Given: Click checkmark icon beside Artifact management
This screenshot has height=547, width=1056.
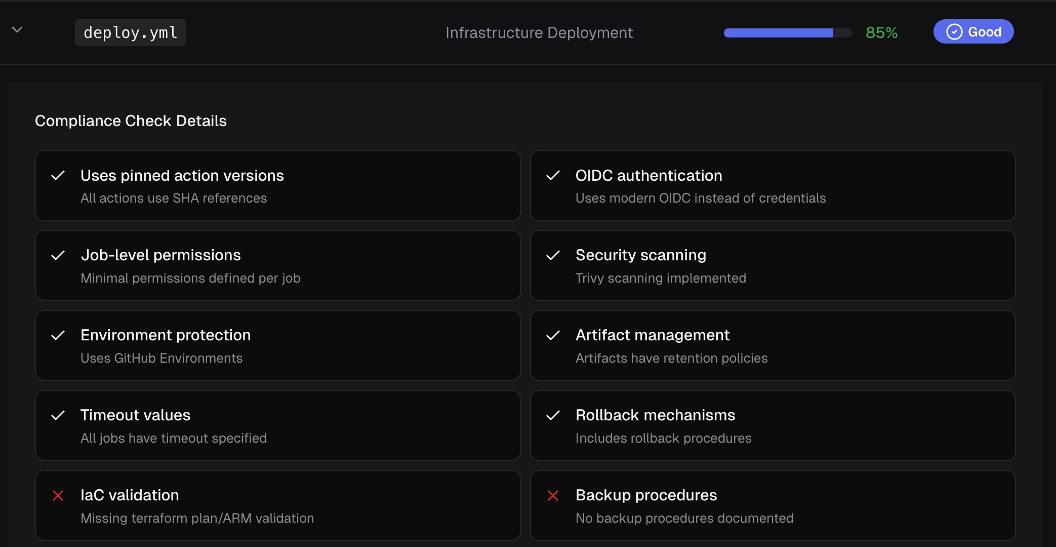Looking at the screenshot, I should [553, 335].
